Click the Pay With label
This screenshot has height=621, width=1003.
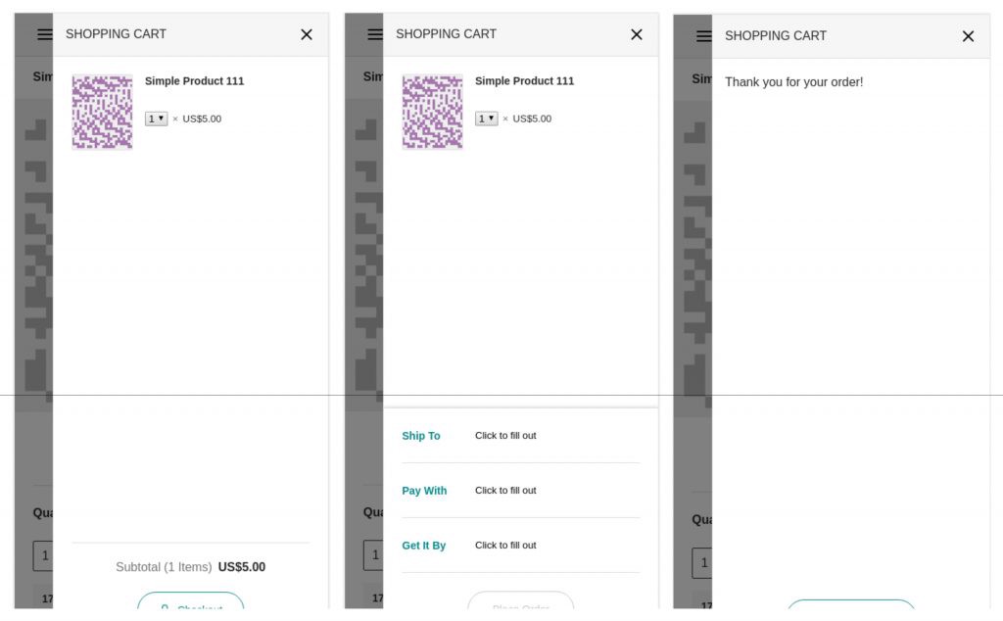424,491
